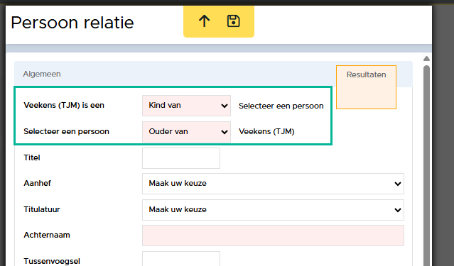The width and height of the screenshot is (454, 266).
Task: Click 'Selecteer een persoon' before Ouder van
Action: [x=66, y=131]
